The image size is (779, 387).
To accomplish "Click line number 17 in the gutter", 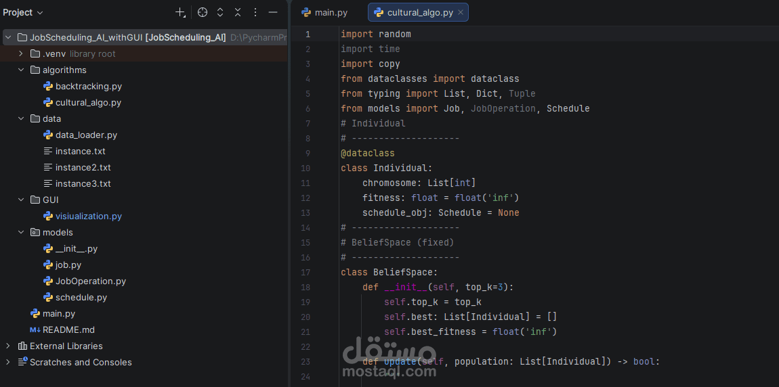I will click(x=306, y=273).
